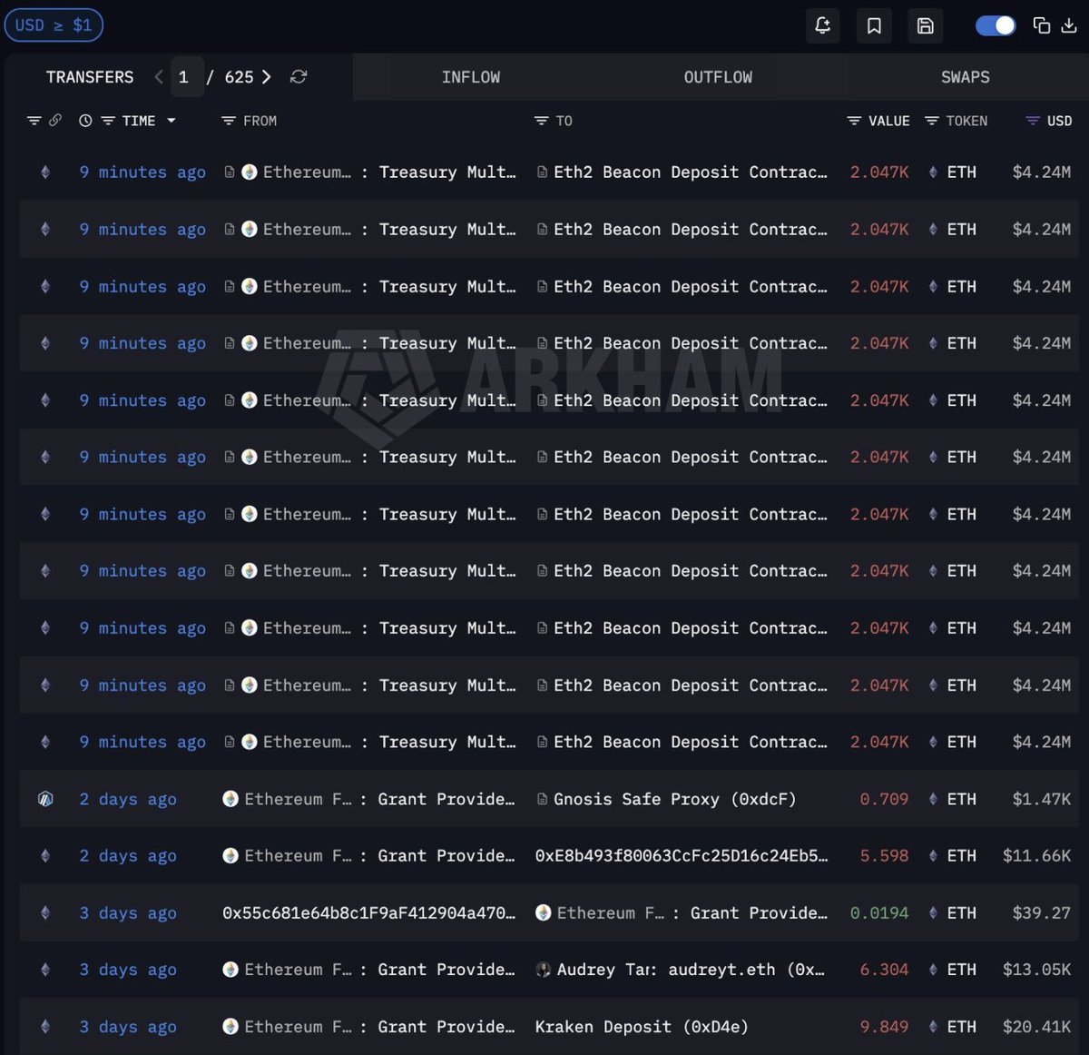Click the download icon
This screenshot has width=1089, height=1055.
[1069, 25]
